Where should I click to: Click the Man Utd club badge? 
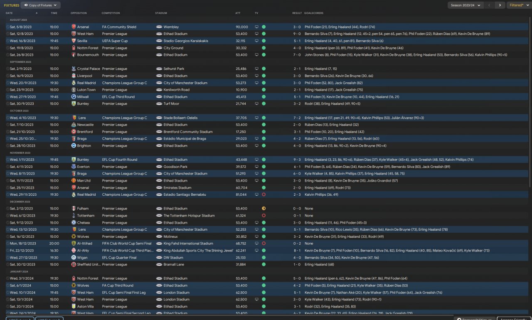click(74, 181)
